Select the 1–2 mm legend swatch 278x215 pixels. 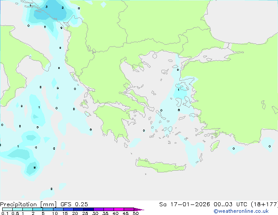click(28, 209)
